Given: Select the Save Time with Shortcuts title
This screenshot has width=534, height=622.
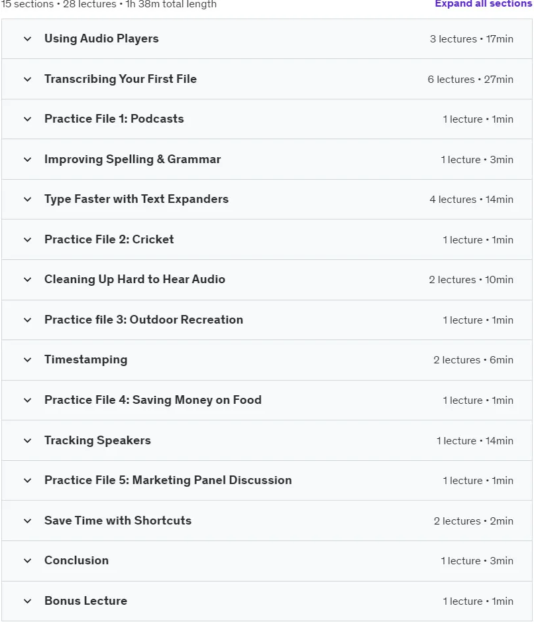Looking at the screenshot, I should click(118, 521).
